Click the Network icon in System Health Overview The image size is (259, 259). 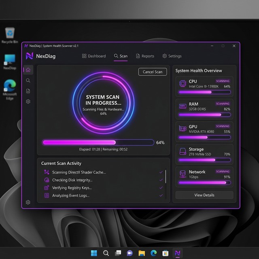(x=182, y=174)
